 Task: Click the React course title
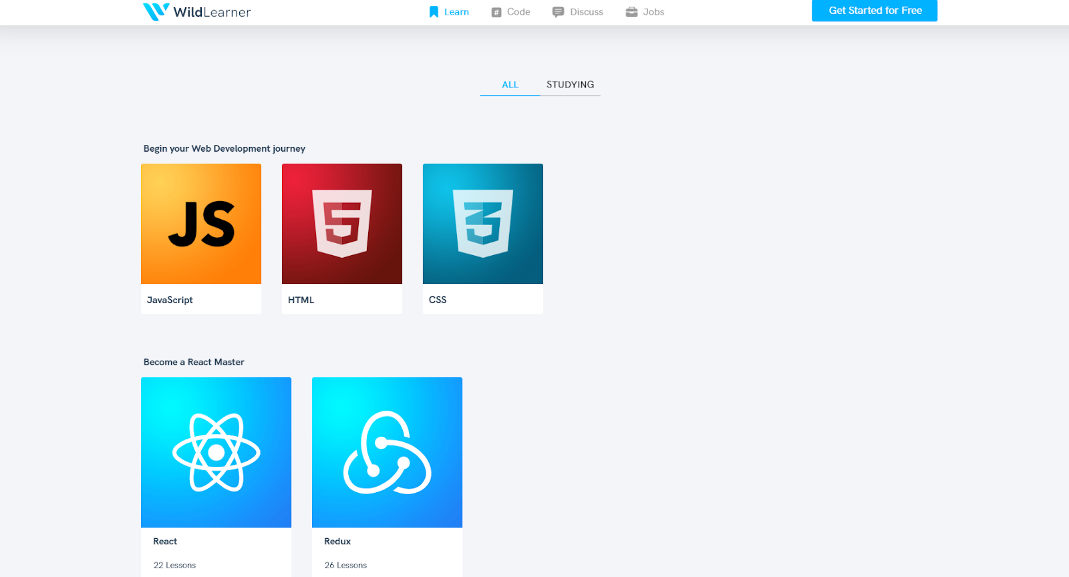pyautogui.click(x=165, y=542)
